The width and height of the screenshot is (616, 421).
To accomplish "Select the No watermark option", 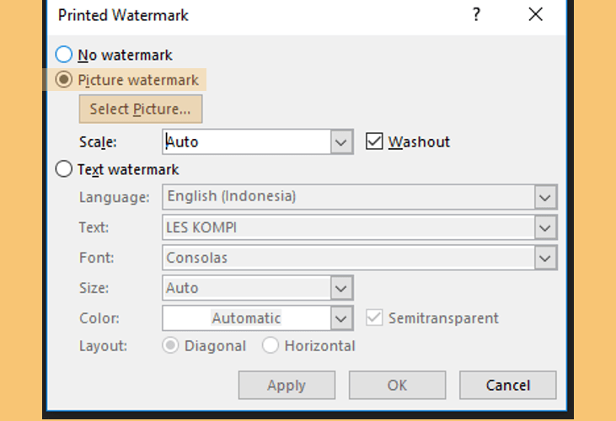I will point(64,55).
